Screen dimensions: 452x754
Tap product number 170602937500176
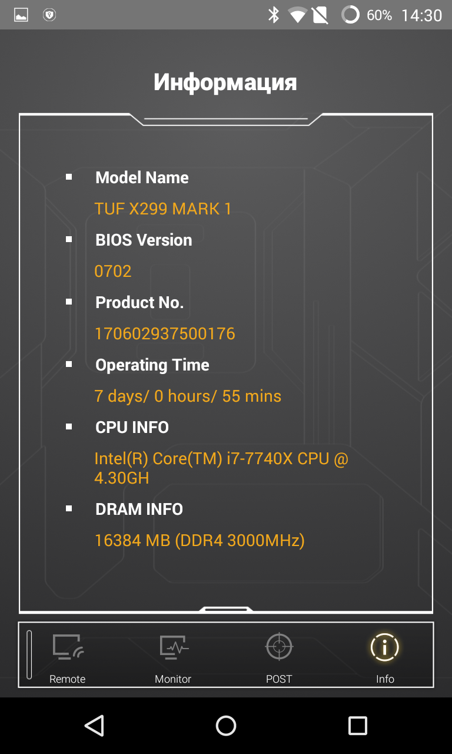[165, 333]
